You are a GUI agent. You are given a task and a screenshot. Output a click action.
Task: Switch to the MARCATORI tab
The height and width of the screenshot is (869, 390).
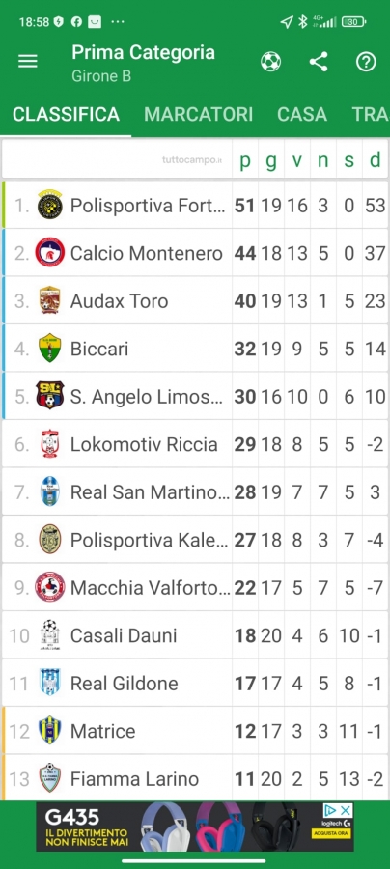click(x=198, y=114)
